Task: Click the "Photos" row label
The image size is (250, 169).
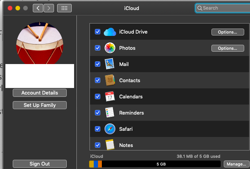Action: (x=127, y=48)
